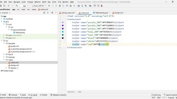Open the Terminal tool window
Image resolution: width=177 pixels, height=99 pixels.
click(x=13, y=95)
